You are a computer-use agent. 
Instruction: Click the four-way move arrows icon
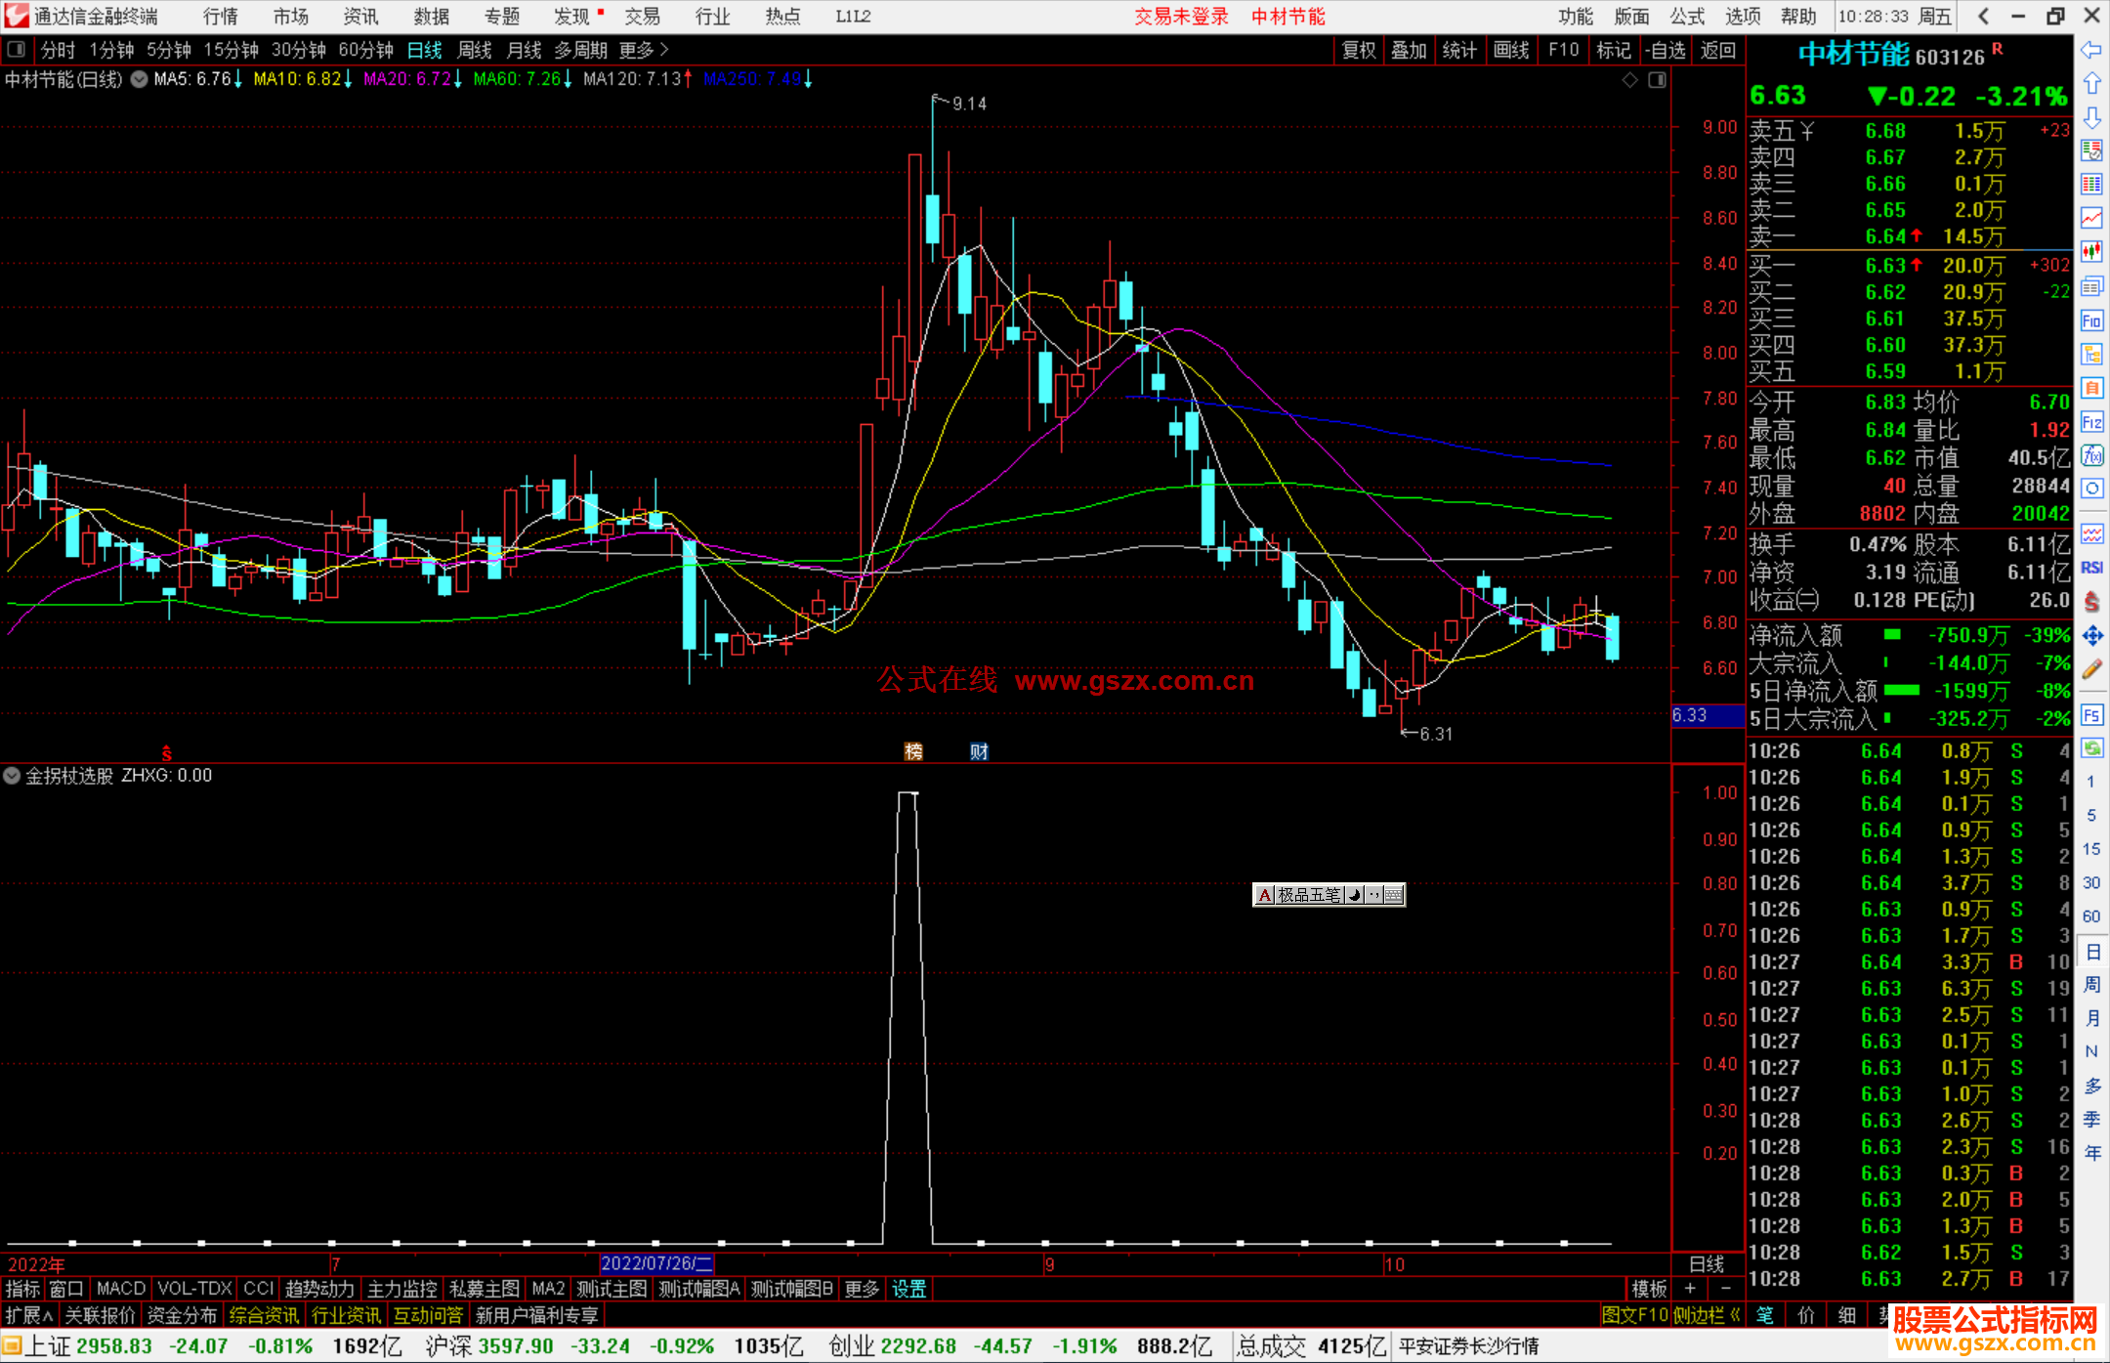pyautogui.click(x=2090, y=636)
